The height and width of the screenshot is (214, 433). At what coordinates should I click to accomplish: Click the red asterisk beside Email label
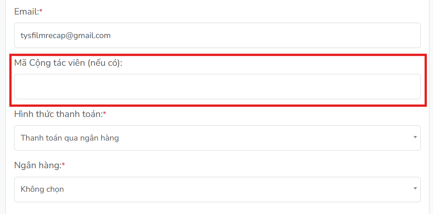[41, 11]
